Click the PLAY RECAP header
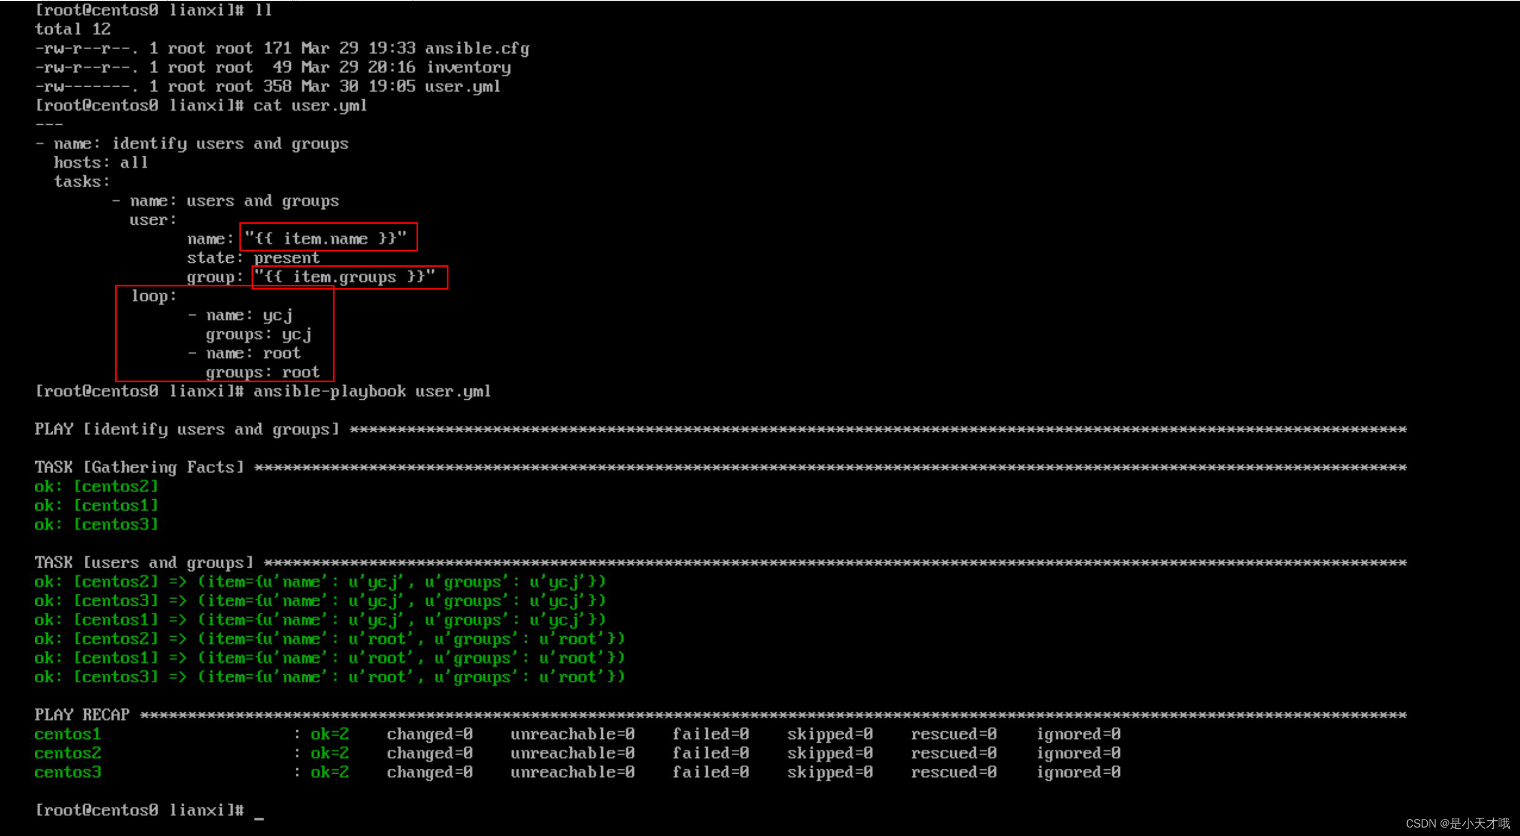1520x836 pixels. [81, 715]
